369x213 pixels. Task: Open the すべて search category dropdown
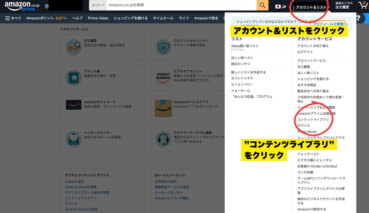coord(98,5)
